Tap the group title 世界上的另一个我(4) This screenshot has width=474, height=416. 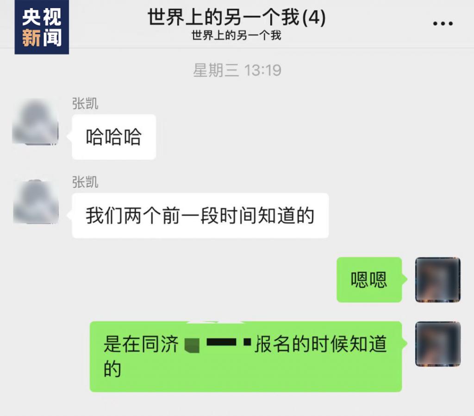(237, 17)
